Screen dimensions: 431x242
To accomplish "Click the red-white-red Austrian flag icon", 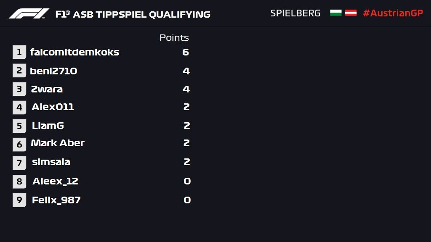I will 351,13.
